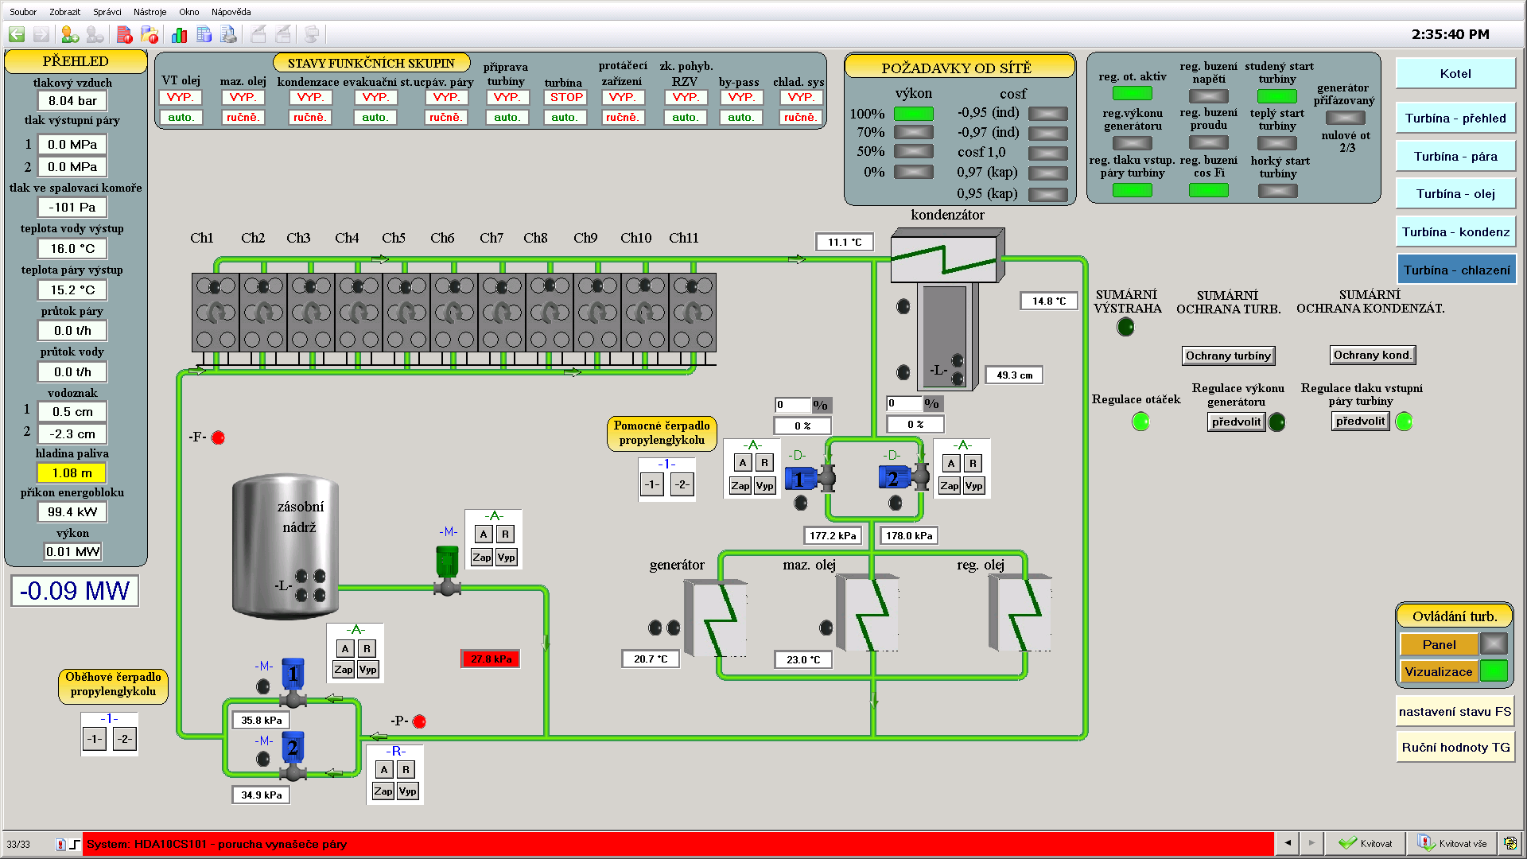1527x859 pixels.
Task: Click the add user login icon
Action: point(70,34)
